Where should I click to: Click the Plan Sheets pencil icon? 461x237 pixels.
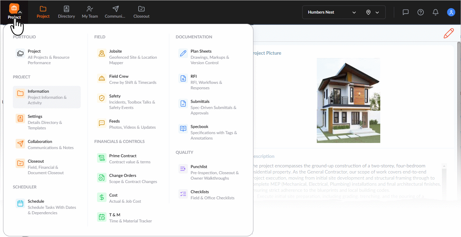pos(183,53)
